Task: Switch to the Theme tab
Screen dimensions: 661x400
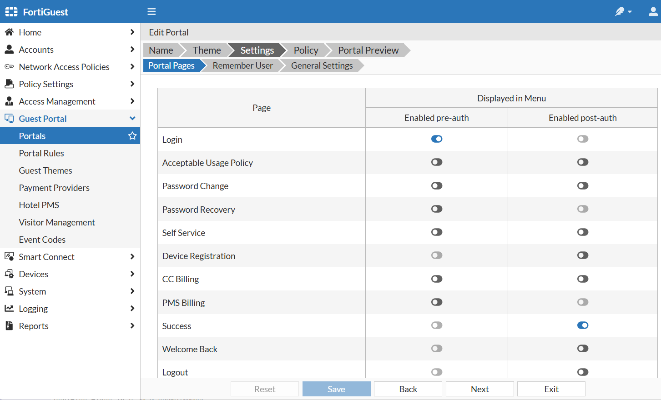Action: 207,50
